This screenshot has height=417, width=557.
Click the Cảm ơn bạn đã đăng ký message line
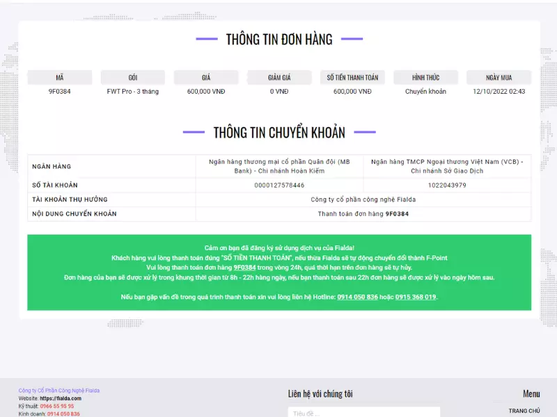click(279, 248)
